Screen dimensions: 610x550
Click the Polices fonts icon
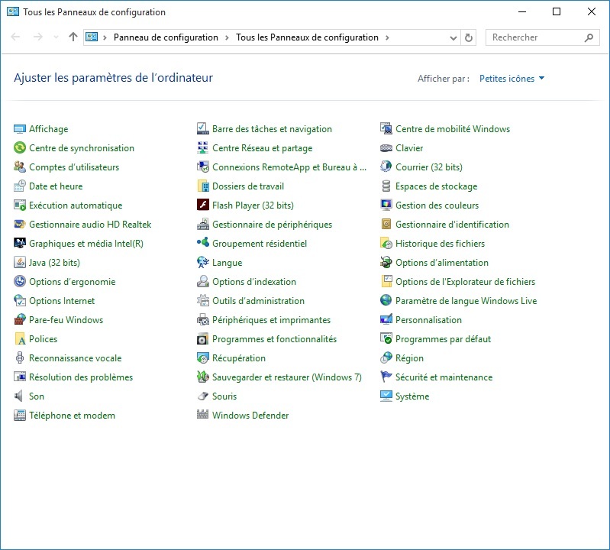point(19,338)
